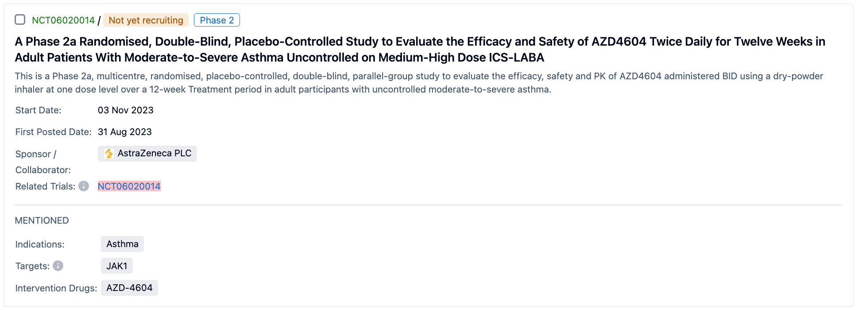Click the info icon beside Targets
The height and width of the screenshot is (310, 858).
(x=58, y=266)
